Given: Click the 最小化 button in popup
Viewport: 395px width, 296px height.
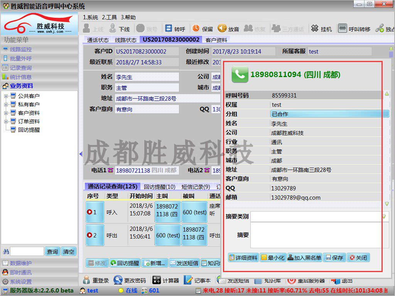Looking at the screenshot, I should [273, 257].
